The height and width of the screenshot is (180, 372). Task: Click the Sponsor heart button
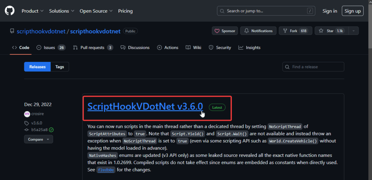click(225, 31)
